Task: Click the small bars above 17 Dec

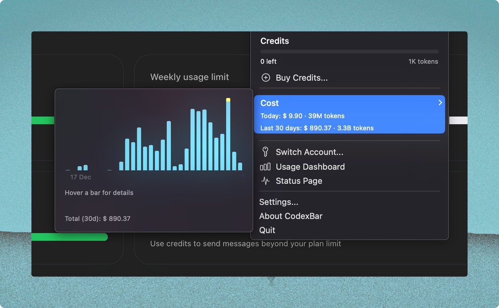Action: (x=82, y=168)
